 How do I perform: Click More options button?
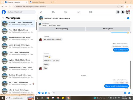tap(108, 29)
